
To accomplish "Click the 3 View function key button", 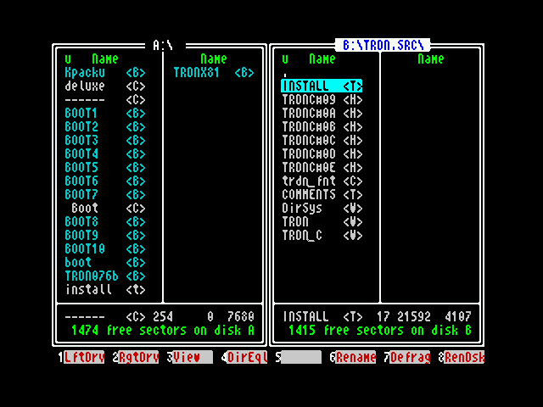I will click(x=190, y=357).
